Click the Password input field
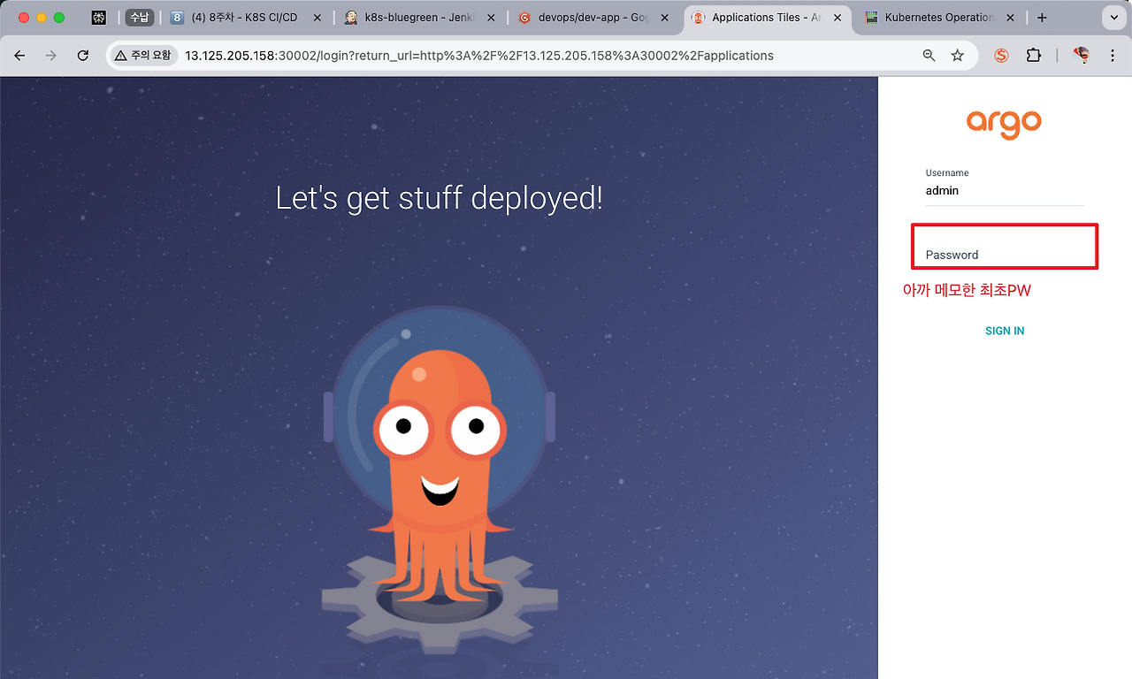The image size is (1132, 679). coord(1005,247)
